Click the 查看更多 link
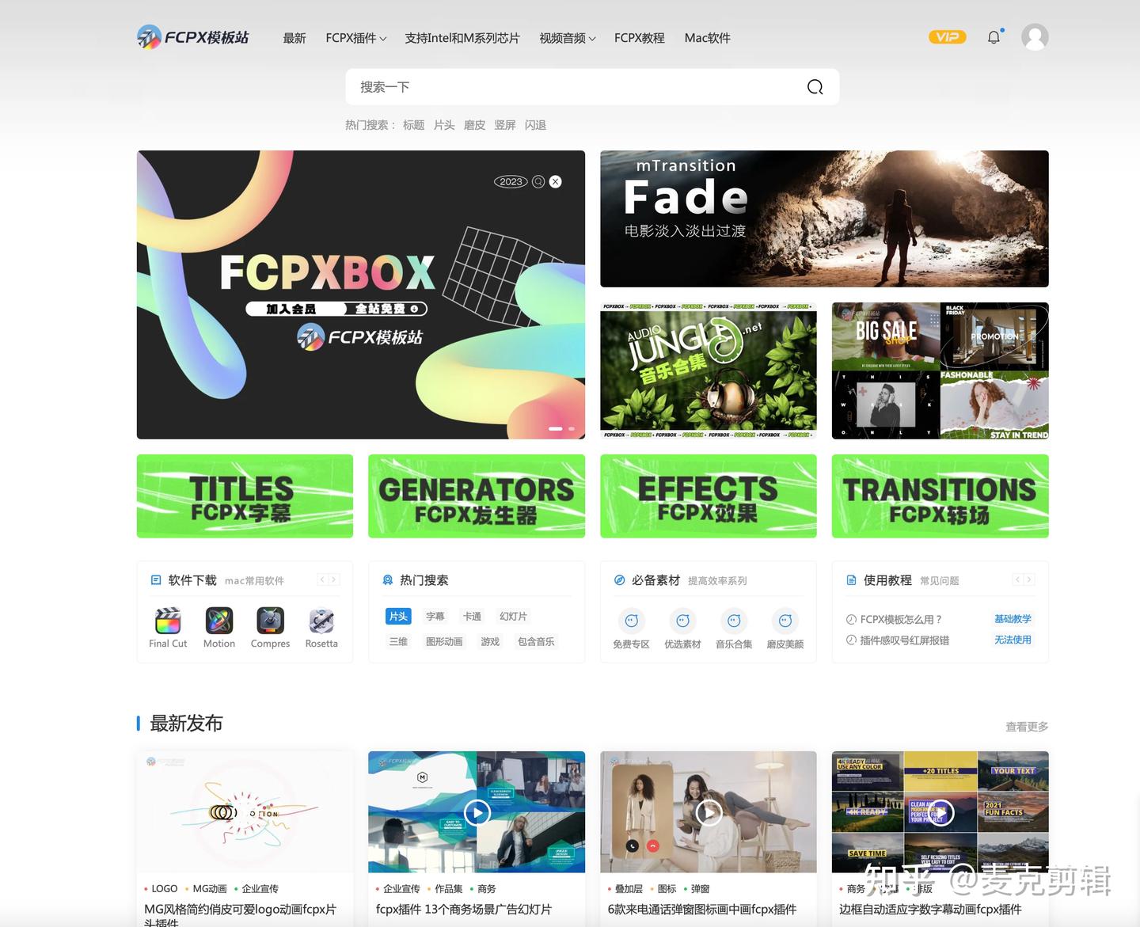This screenshot has width=1140, height=927. (1026, 725)
